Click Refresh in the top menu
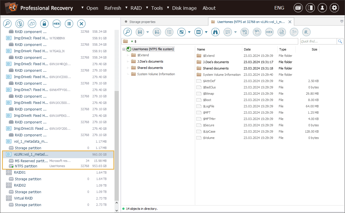The height and width of the screenshot is (213, 345). tap(113, 8)
